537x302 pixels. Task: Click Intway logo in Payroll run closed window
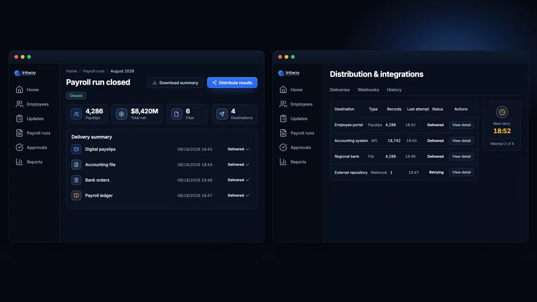(25, 73)
